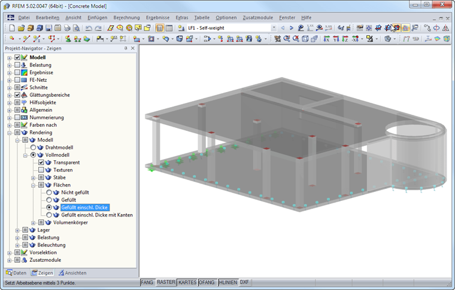Expand the Zusatzmodule tree node

[x=10, y=261]
